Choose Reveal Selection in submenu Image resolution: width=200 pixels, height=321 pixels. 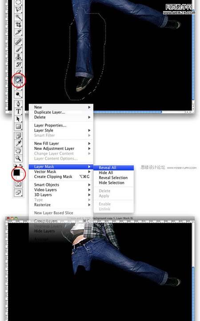point(114,178)
